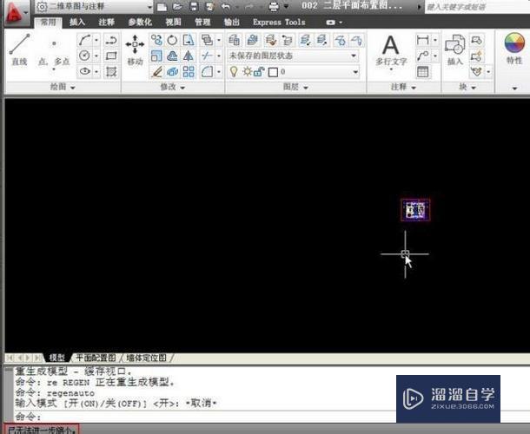Click the Plot printer icon
This screenshot has width=530, height=434.
tap(274, 6)
